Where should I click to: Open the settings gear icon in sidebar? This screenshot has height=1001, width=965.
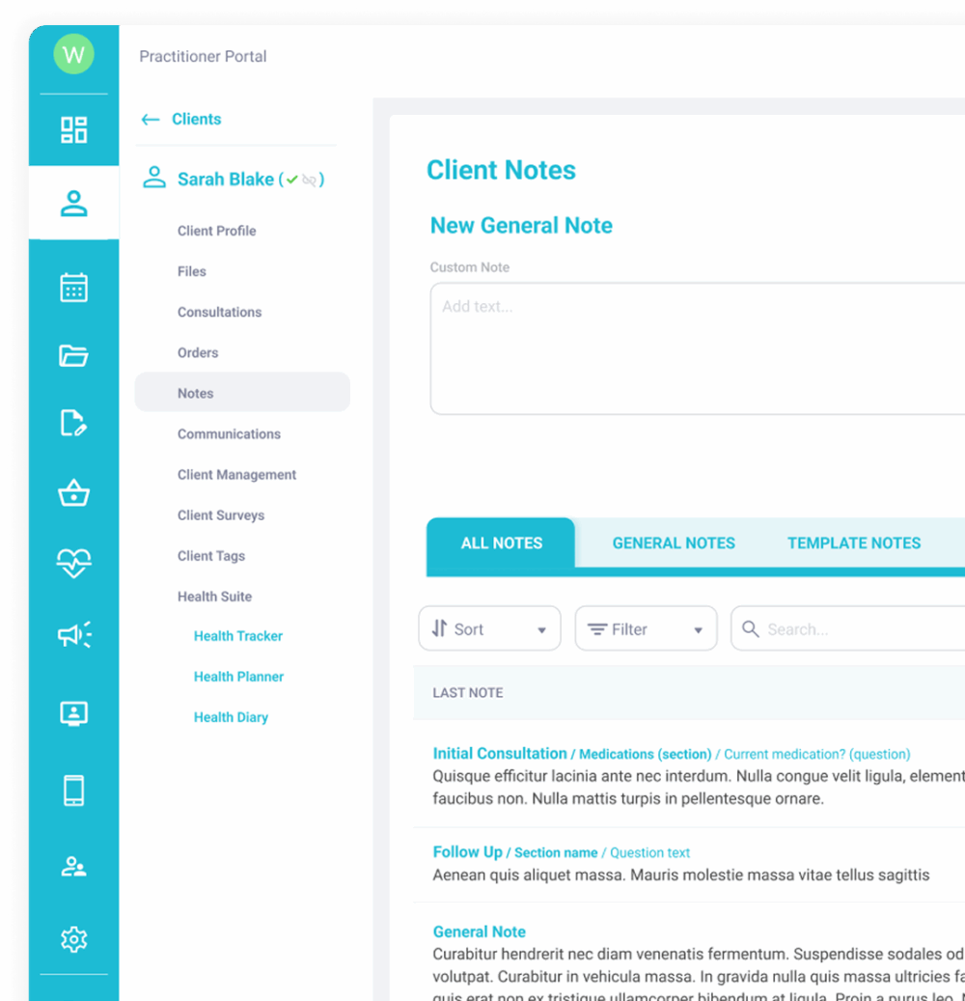(x=73, y=938)
